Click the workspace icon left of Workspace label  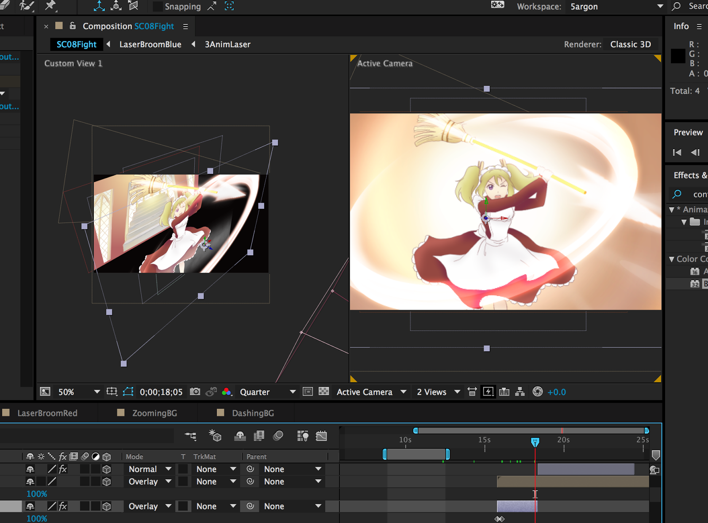(498, 5)
